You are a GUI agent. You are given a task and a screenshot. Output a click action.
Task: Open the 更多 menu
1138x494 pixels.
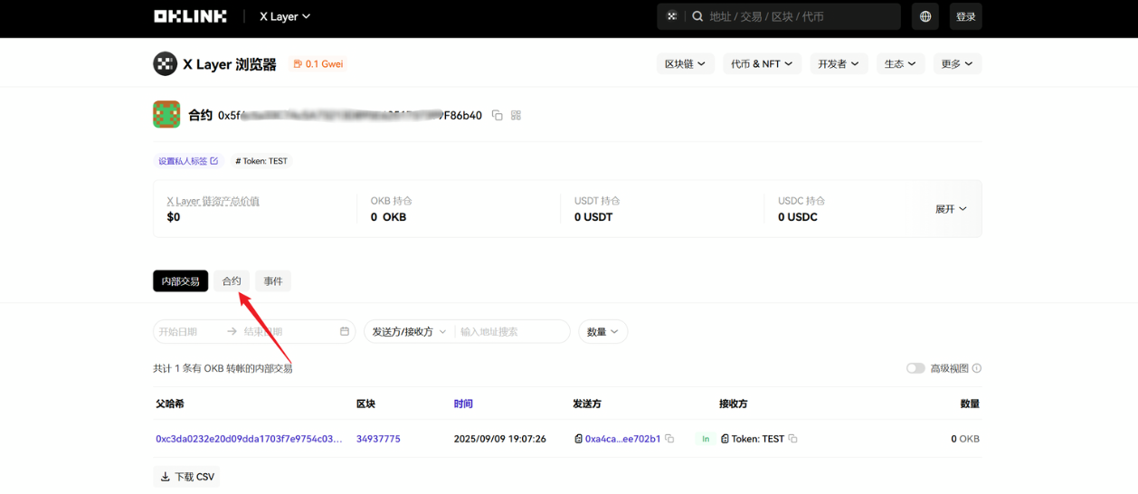pos(957,63)
